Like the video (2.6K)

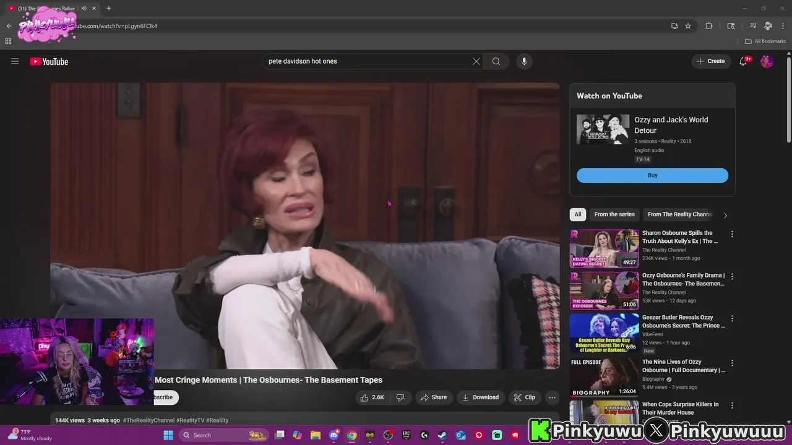click(x=372, y=397)
